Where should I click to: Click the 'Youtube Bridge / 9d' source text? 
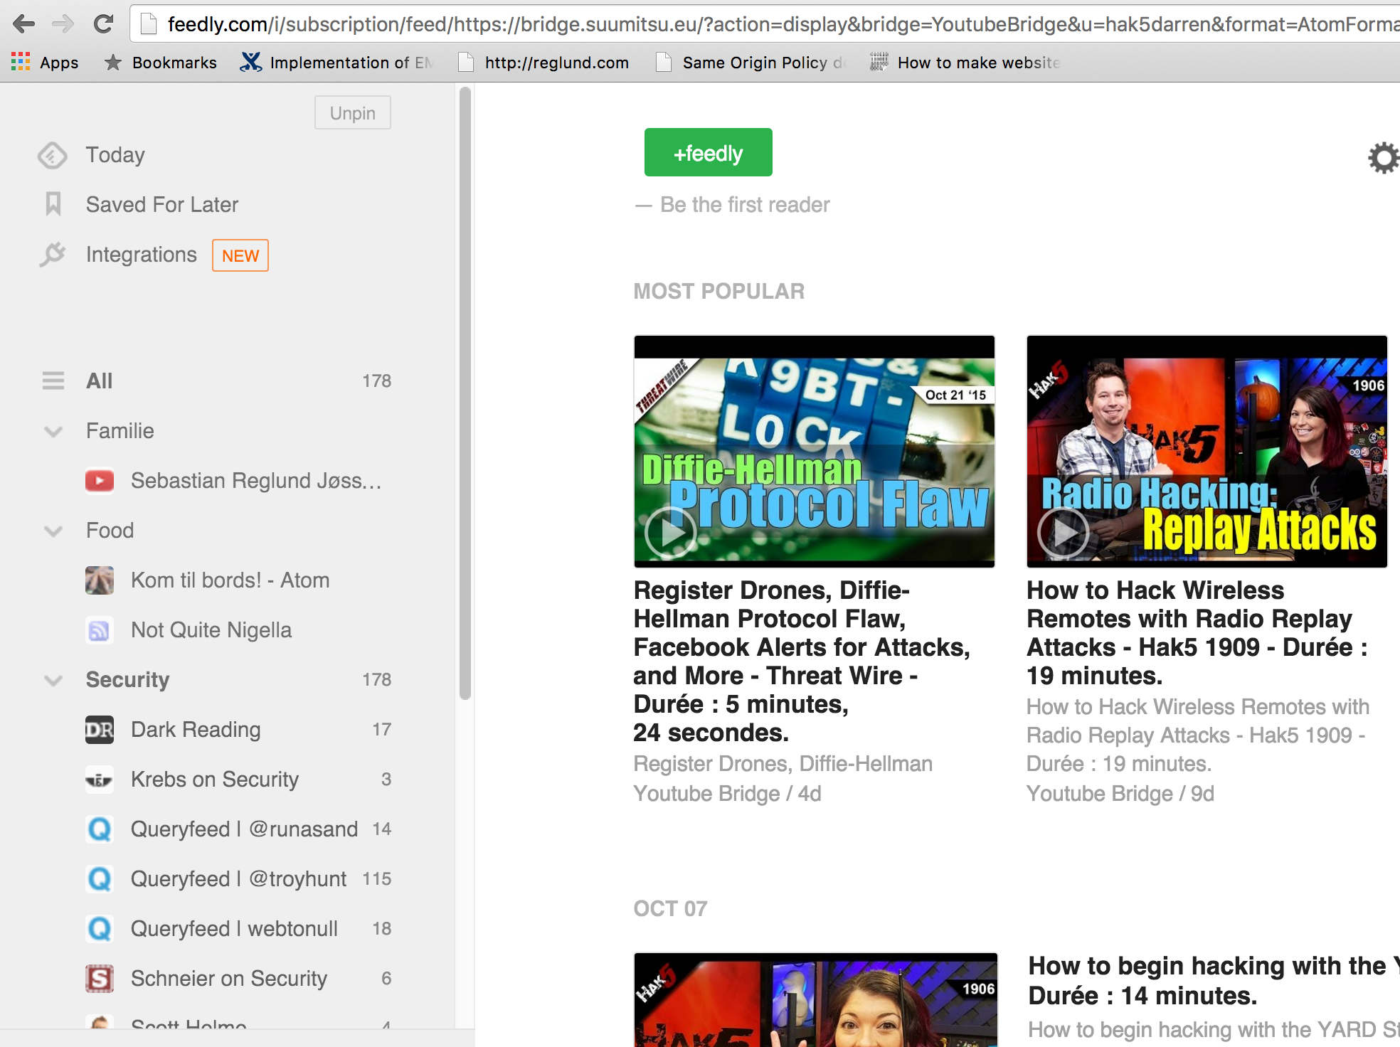(x=1120, y=794)
